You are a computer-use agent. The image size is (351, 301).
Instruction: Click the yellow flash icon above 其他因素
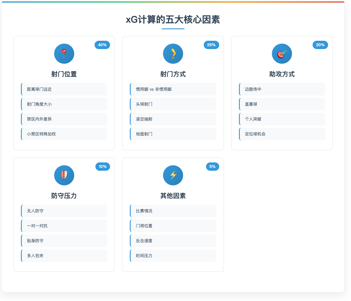coord(173,175)
